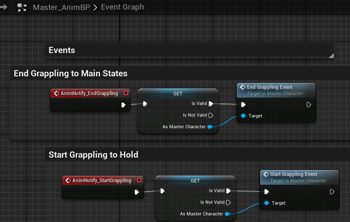The image size is (350, 222).
Task: Click the Is Not Valid pin of upper GET
Action: pyautogui.click(x=211, y=115)
